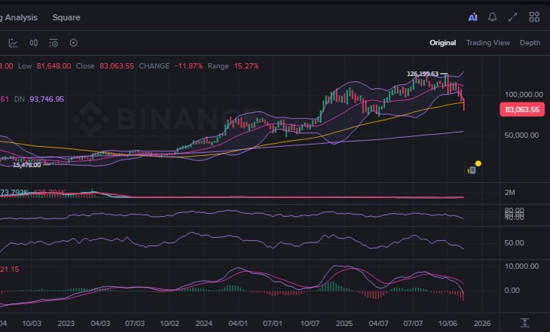The width and height of the screenshot is (550, 332).
Task: Expand chart to fullscreen view
Action: [513, 17]
